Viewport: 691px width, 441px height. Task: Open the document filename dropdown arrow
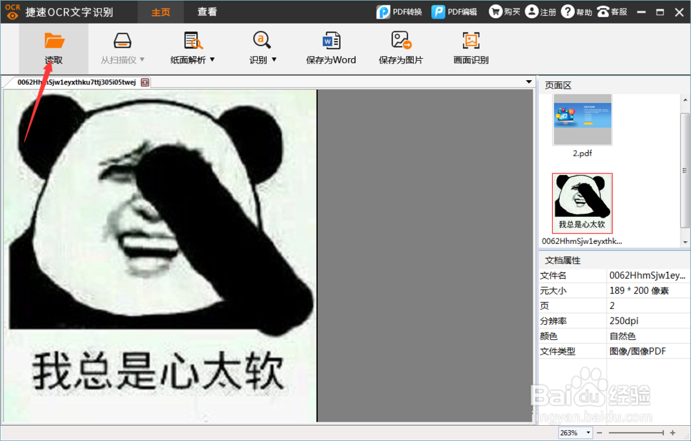click(x=528, y=82)
